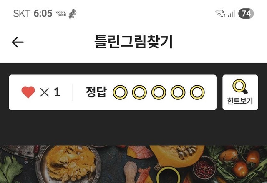This screenshot has height=183, width=267.
Task: Select the fourth 정답 answer circle
Action: tap(178, 92)
